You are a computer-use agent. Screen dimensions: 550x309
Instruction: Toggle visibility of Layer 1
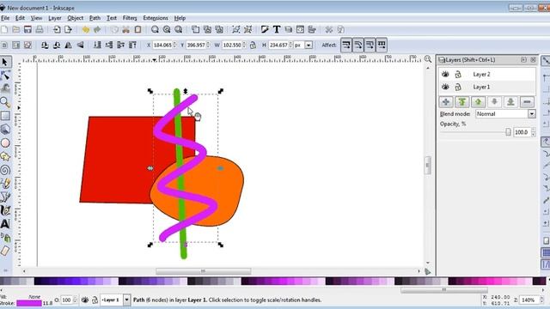pos(445,87)
